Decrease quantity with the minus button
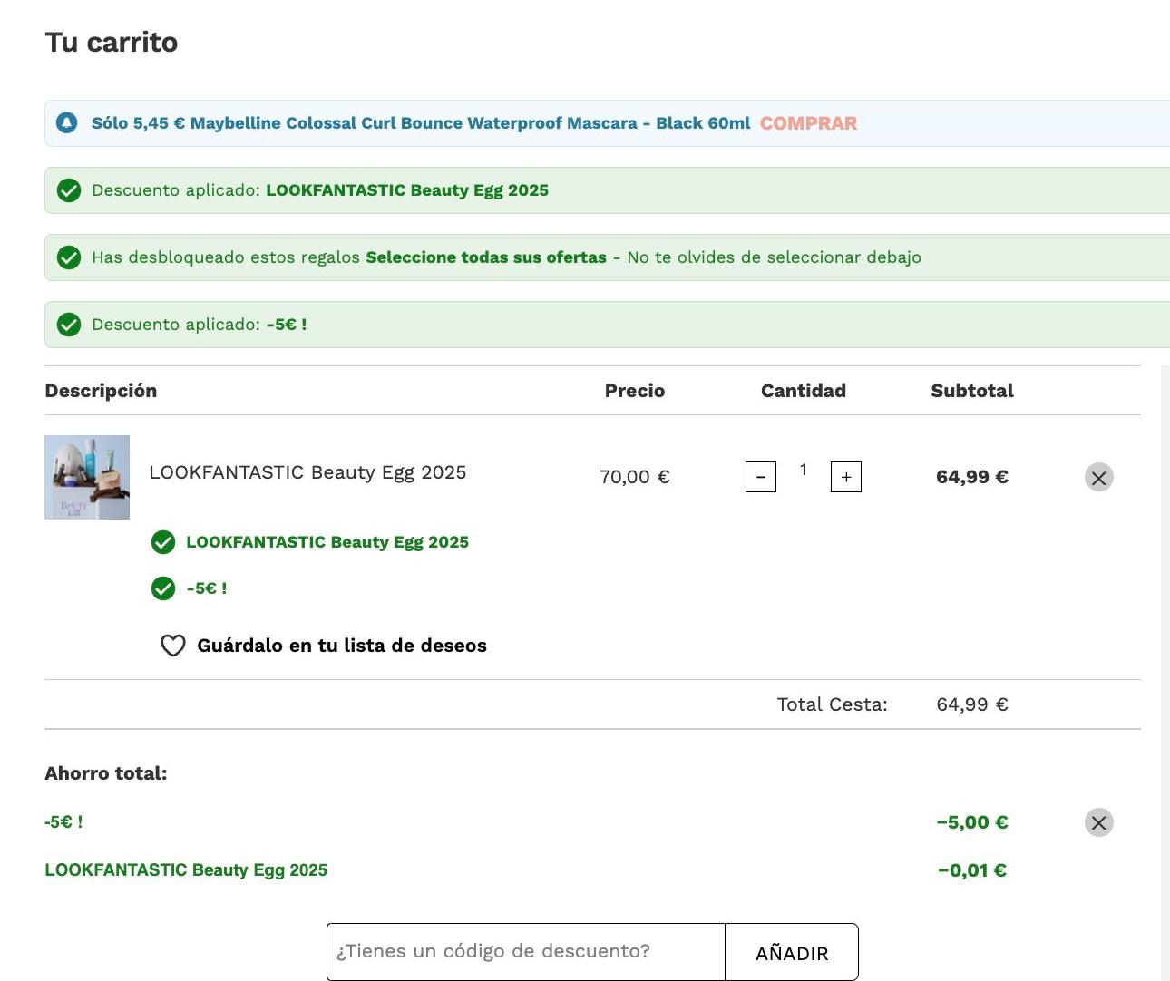Viewport: 1170px width, 981px height. click(761, 477)
